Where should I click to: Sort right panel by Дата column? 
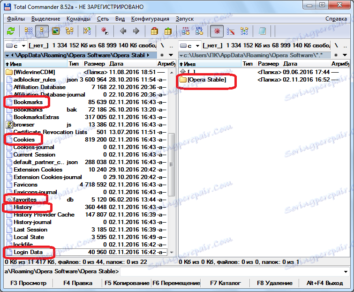[306, 64]
